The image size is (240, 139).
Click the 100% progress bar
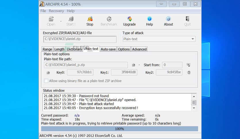119,129
